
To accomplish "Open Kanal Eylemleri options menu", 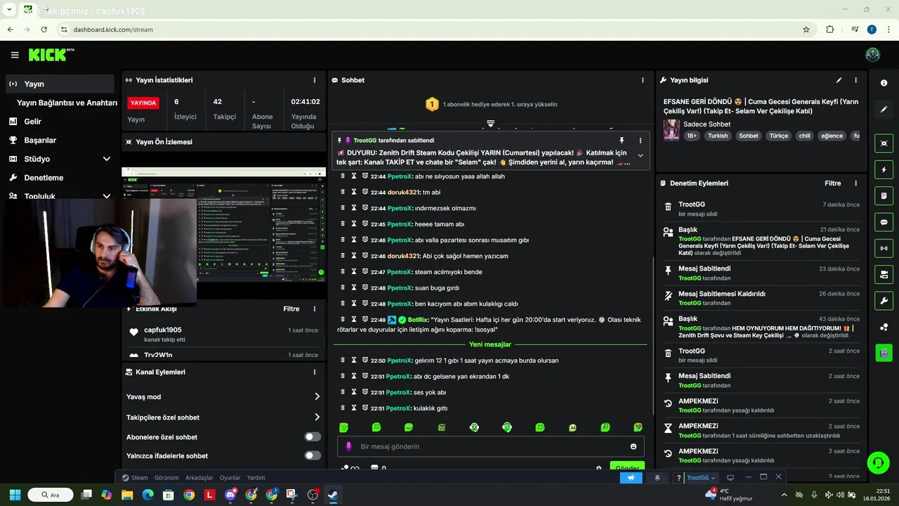I will tap(315, 372).
